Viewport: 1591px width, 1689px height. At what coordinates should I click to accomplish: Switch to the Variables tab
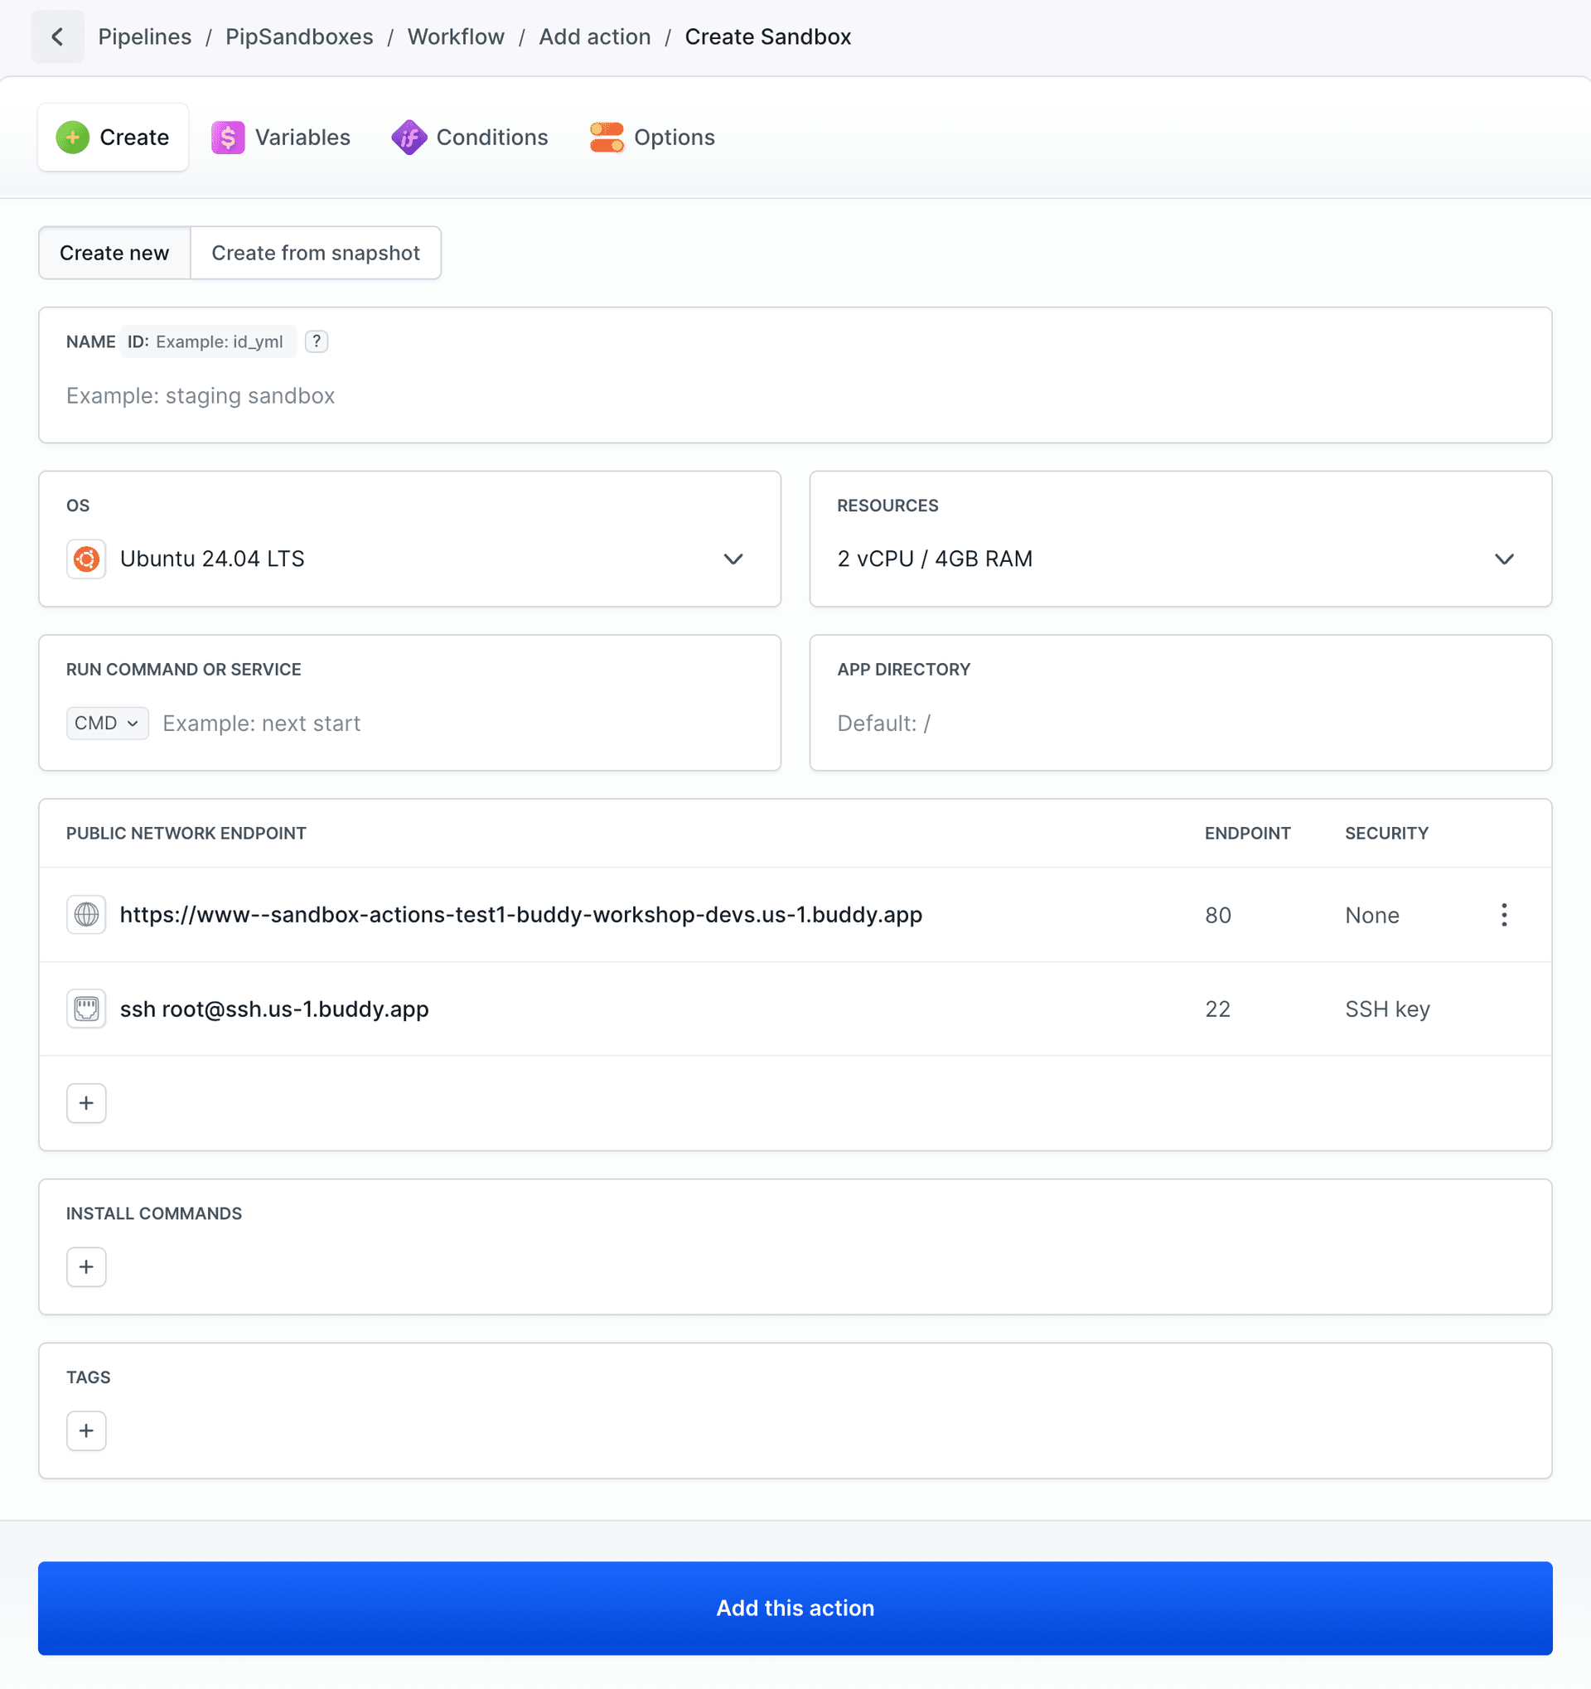click(281, 138)
